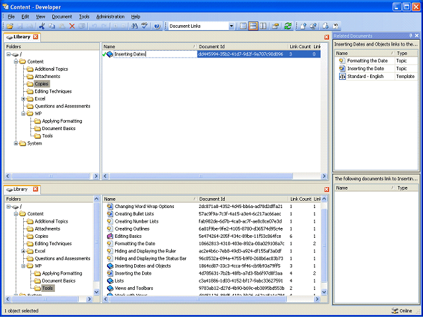Open a document with the folder toolbar icon

pos(11,26)
